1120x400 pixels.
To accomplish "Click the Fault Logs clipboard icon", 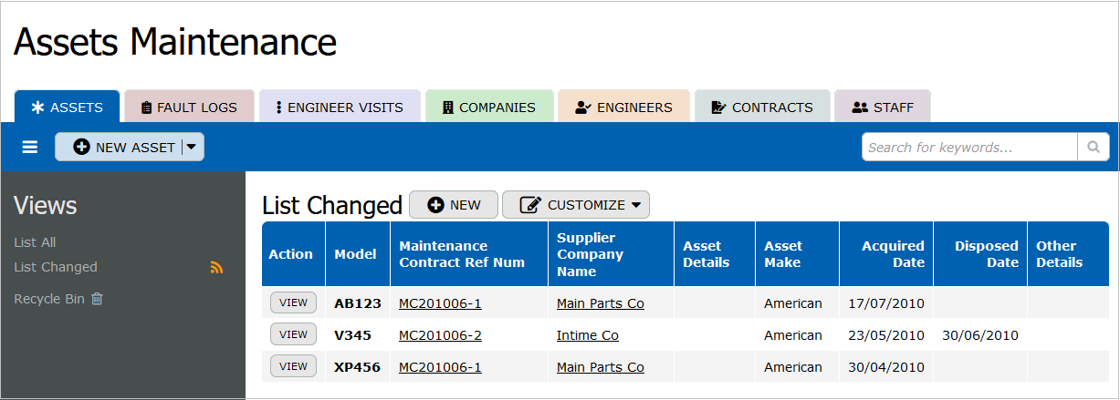I will coord(147,108).
